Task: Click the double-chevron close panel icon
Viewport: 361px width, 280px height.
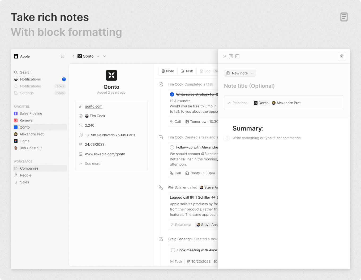Action: [x=225, y=56]
